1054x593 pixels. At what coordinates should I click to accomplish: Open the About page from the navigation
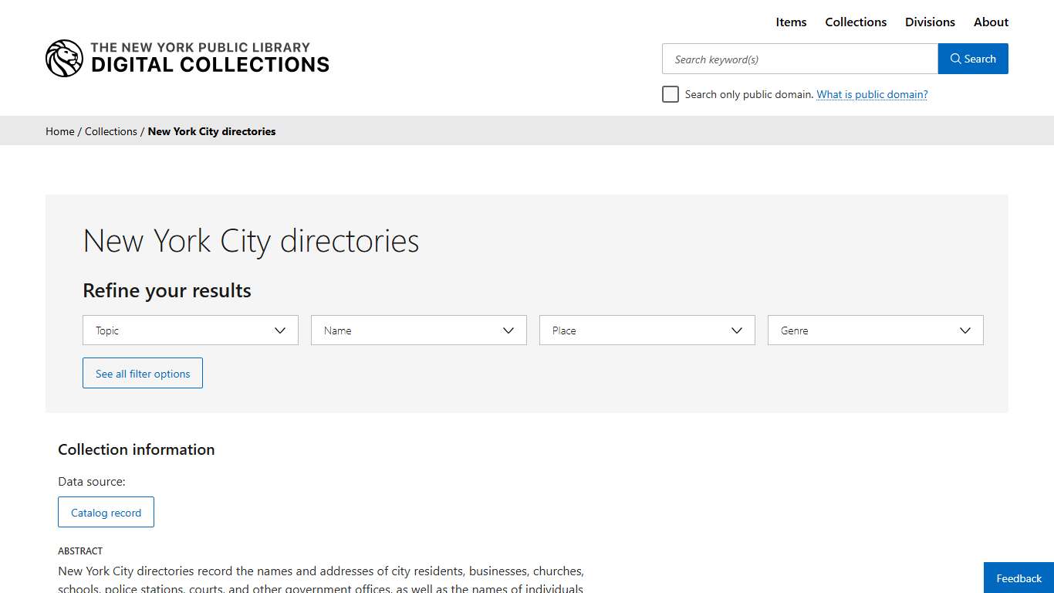(991, 22)
